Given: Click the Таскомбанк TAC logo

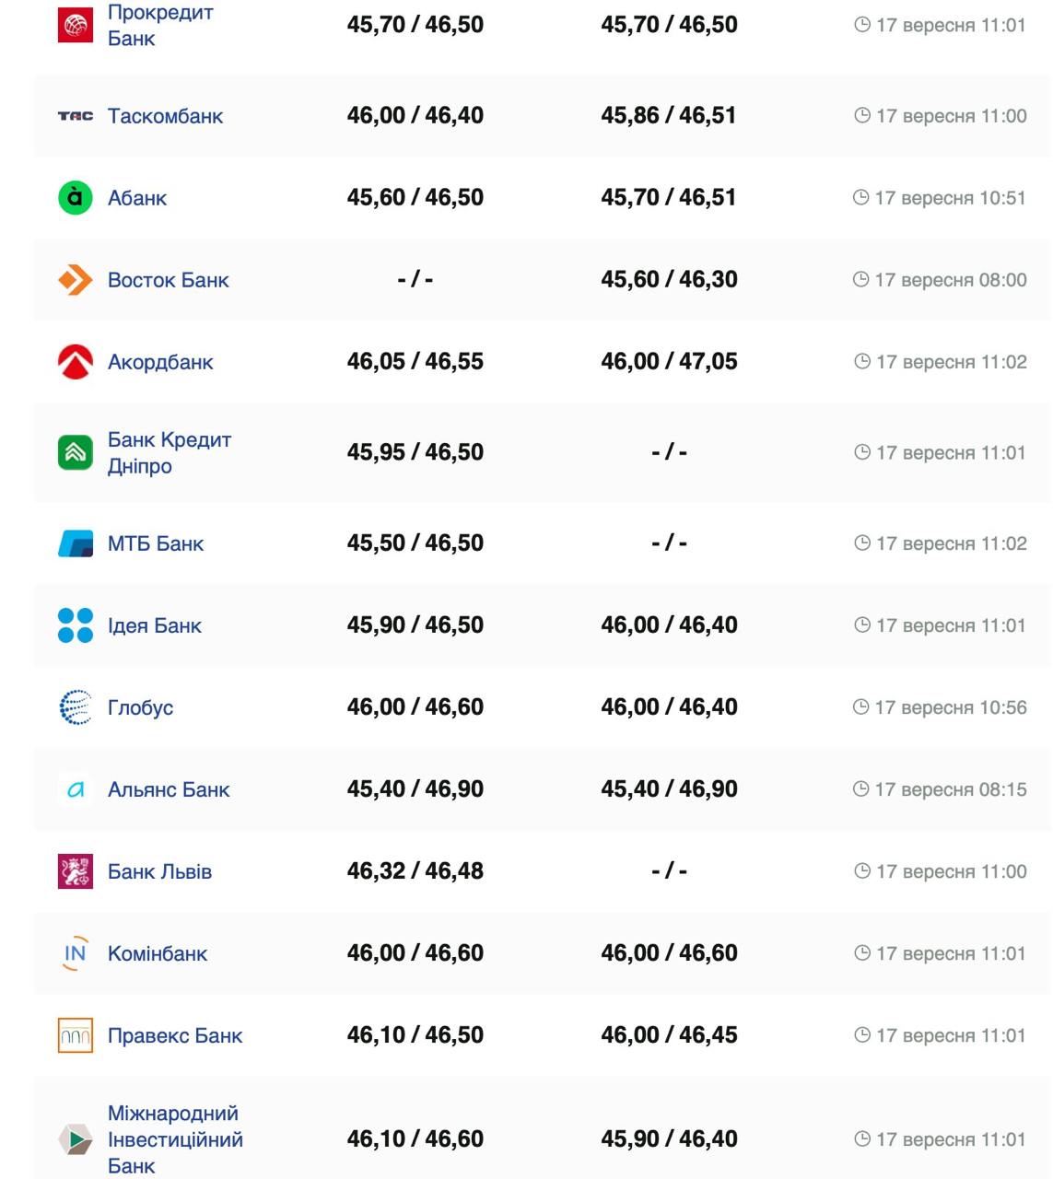Looking at the screenshot, I should tap(75, 116).
